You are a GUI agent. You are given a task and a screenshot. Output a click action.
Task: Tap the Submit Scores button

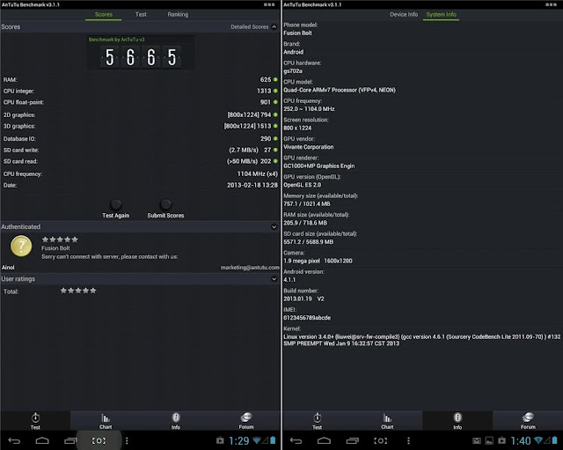(x=165, y=209)
